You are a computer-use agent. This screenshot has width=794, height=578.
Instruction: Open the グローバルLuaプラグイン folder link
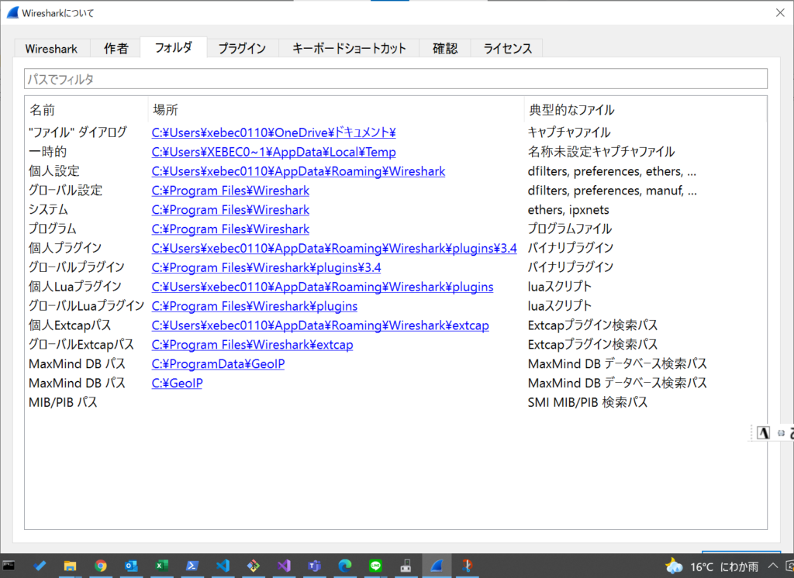click(254, 306)
